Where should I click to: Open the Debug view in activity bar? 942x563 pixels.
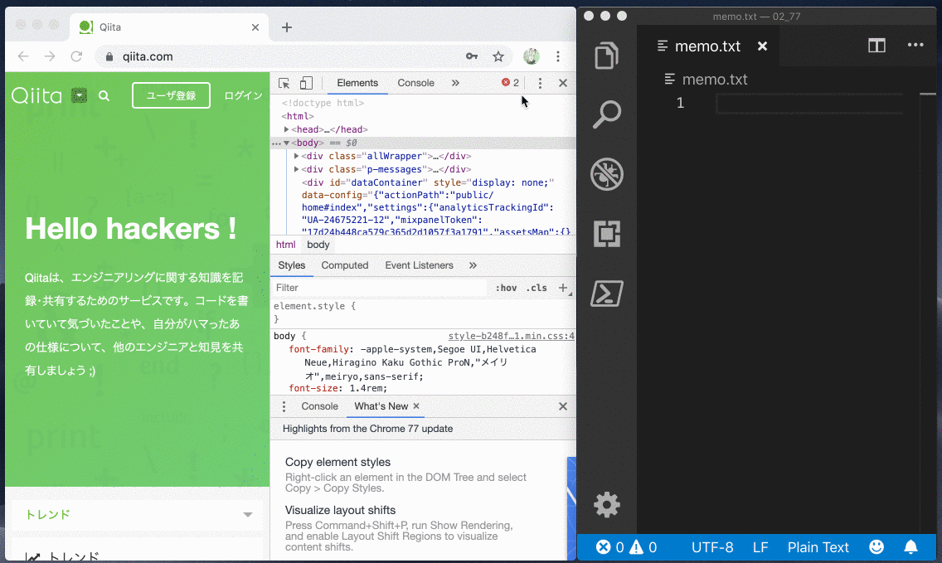[607, 175]
